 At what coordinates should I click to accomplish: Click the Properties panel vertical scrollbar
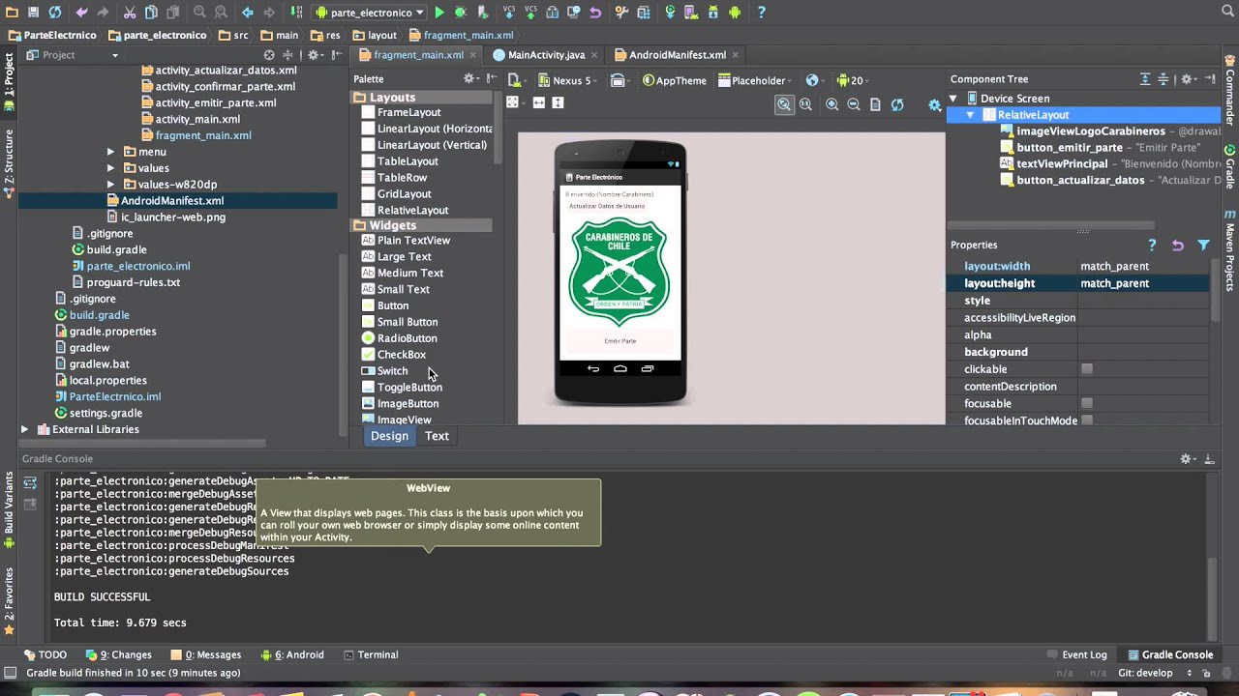click(x=1216, y=290)
